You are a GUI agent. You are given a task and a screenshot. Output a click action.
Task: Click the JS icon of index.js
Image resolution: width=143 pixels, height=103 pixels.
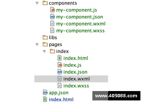coord(60,65)
